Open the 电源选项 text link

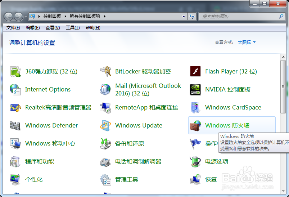(217, 162)
